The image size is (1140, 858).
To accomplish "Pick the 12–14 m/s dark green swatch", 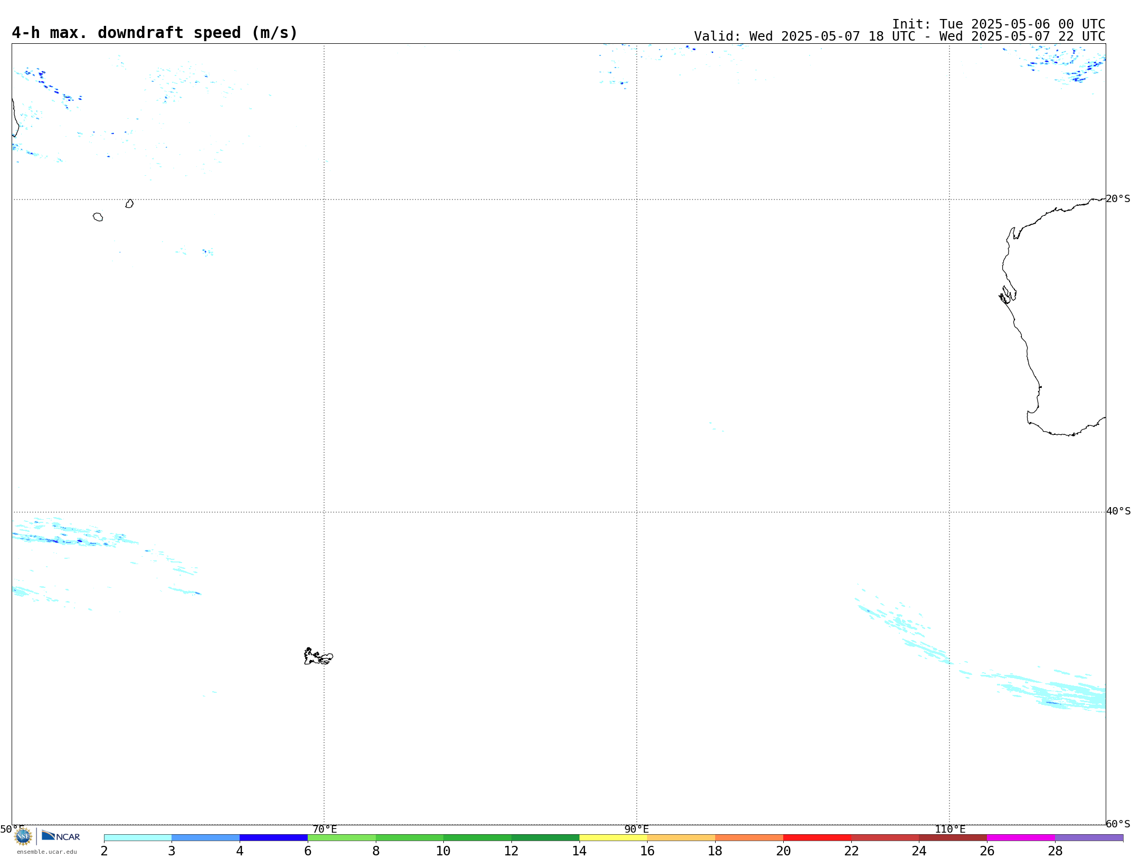I will click(546, 837).
